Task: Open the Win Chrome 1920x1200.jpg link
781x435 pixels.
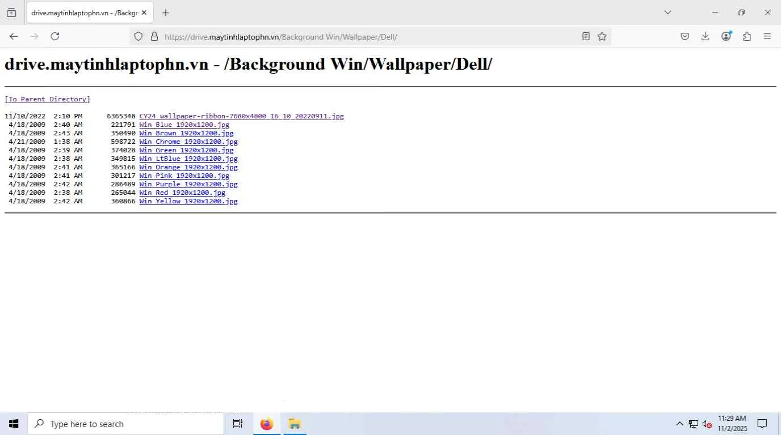Action: 188,142
